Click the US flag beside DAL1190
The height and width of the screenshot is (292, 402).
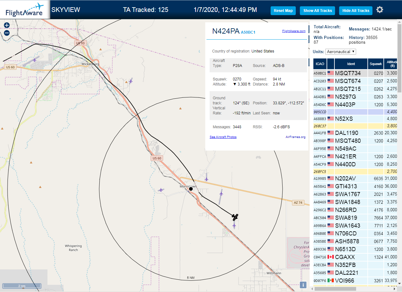pyautogui.click(x=331, y=133)
